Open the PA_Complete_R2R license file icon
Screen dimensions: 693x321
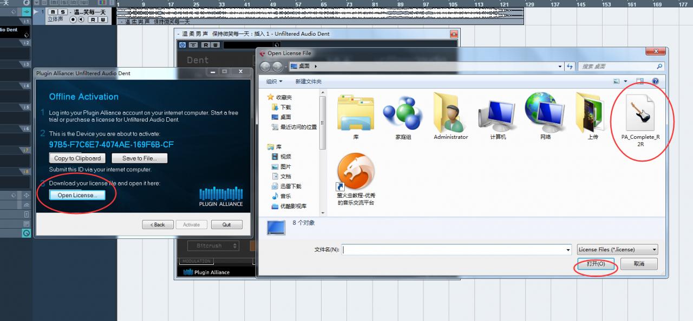click(x=640, y=112)
